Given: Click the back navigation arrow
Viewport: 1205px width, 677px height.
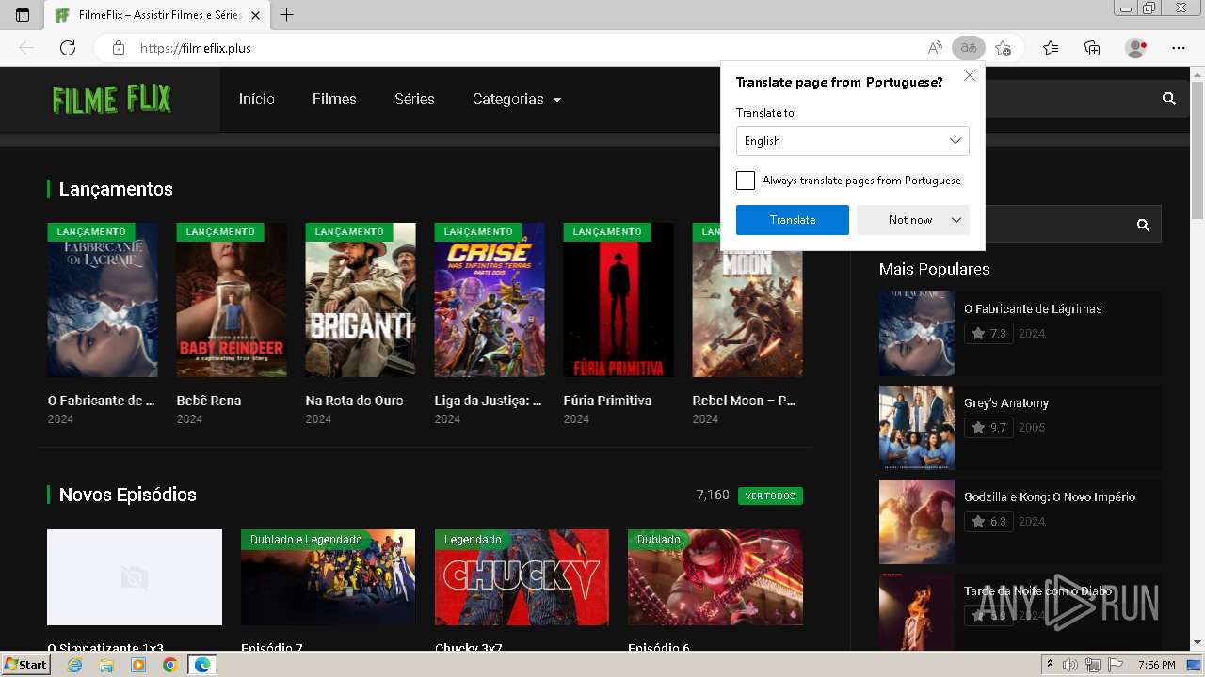Looking at the screenshot, I should (26, 48).
